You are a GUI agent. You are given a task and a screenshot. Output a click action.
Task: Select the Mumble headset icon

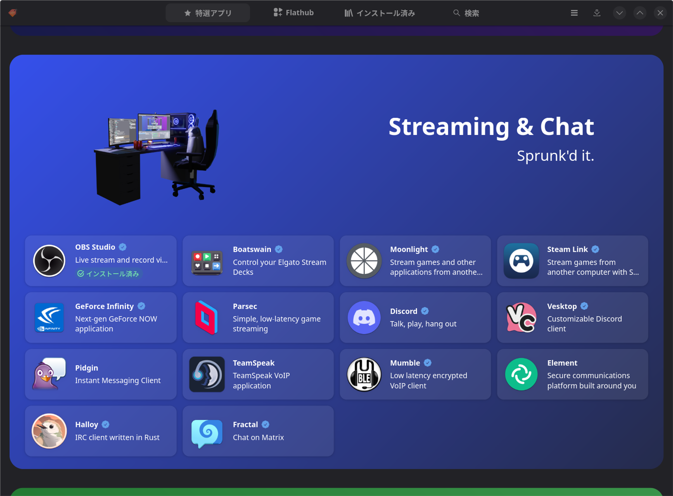pyautogui.click(x=364, y=374)
